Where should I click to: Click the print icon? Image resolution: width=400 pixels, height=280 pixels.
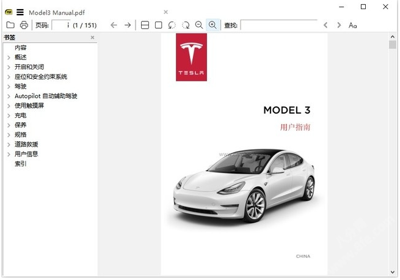click(x=24, y=25)
